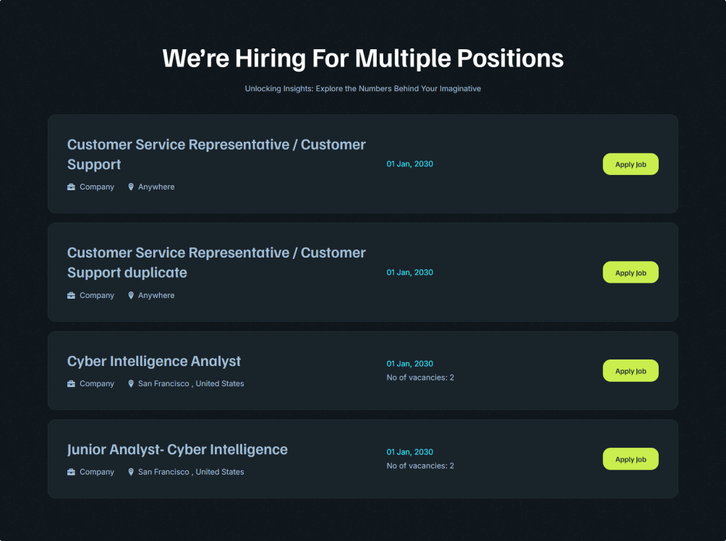Click the briefcase icon in the first job card

(x=71, y=187)
